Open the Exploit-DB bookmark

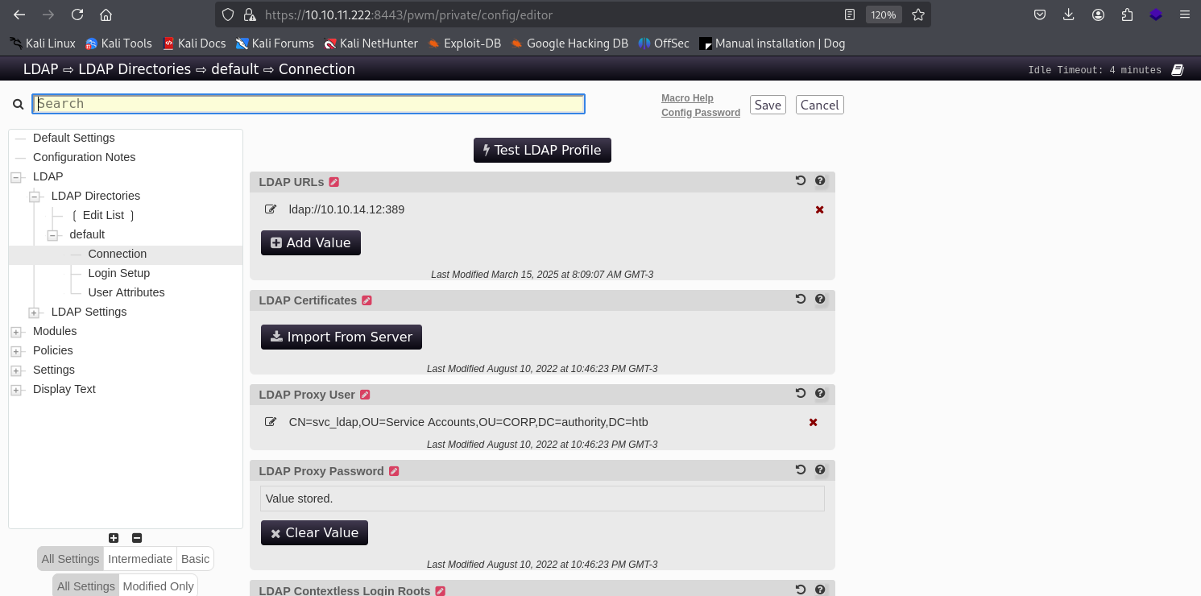point(465,43)
